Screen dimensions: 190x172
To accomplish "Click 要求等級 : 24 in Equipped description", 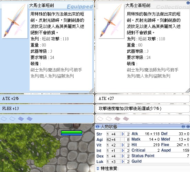I will [42, 58].
